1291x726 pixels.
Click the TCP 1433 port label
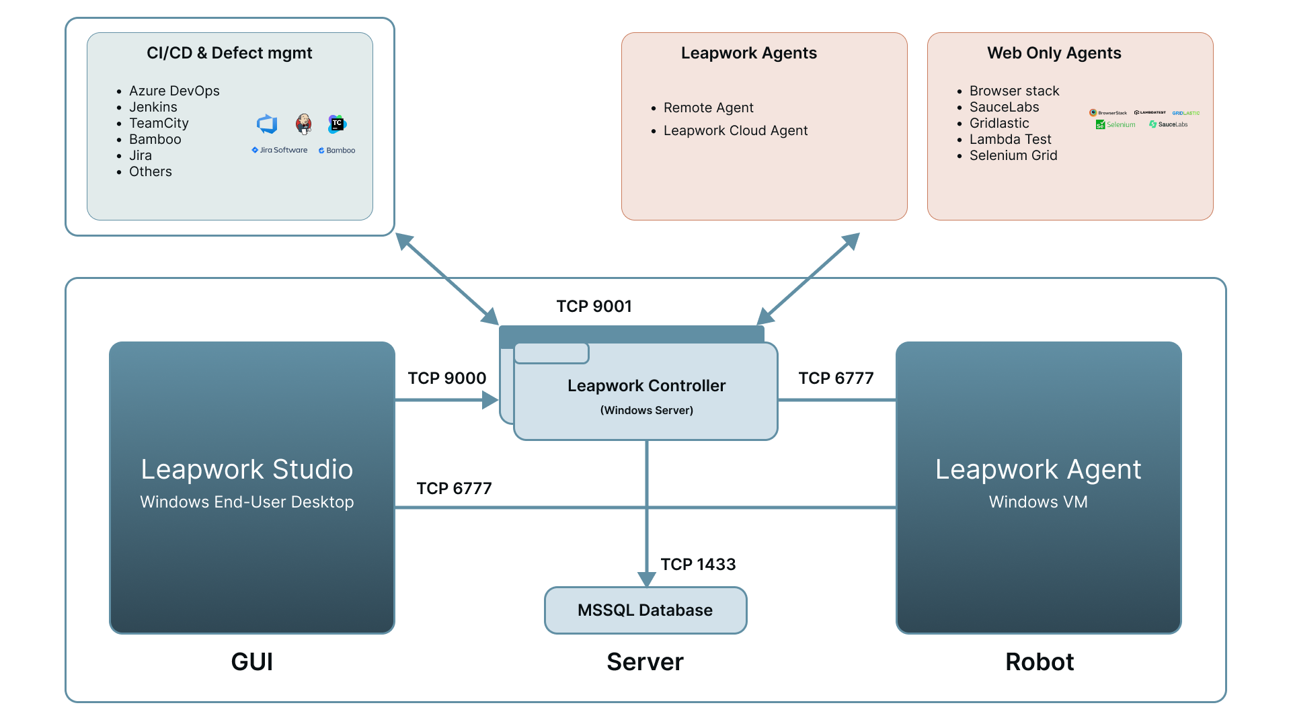[x=698, y=565]
